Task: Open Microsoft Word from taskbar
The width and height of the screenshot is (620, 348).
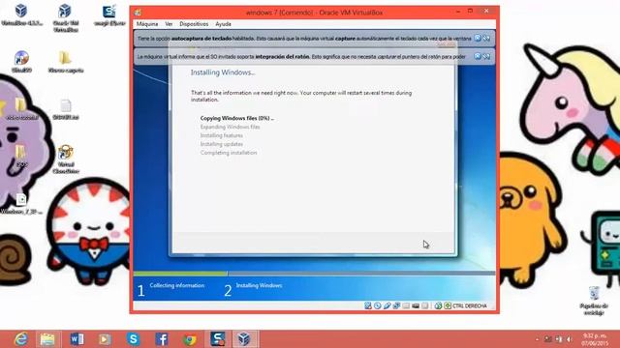Action: coord(77,339)
